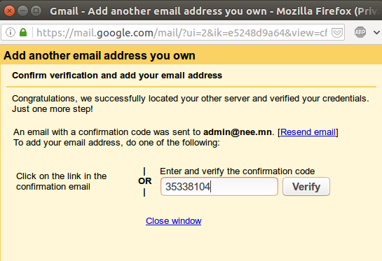The image size is (382, 261).
Task: Click the 'Add another email address you own' header
Action: (100, 55)
